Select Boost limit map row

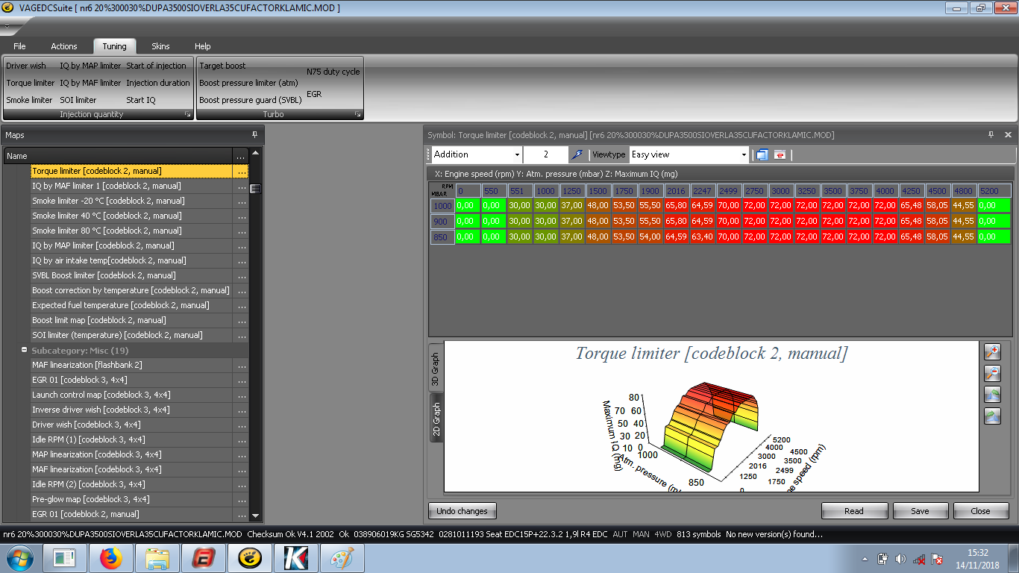(131, 320)
